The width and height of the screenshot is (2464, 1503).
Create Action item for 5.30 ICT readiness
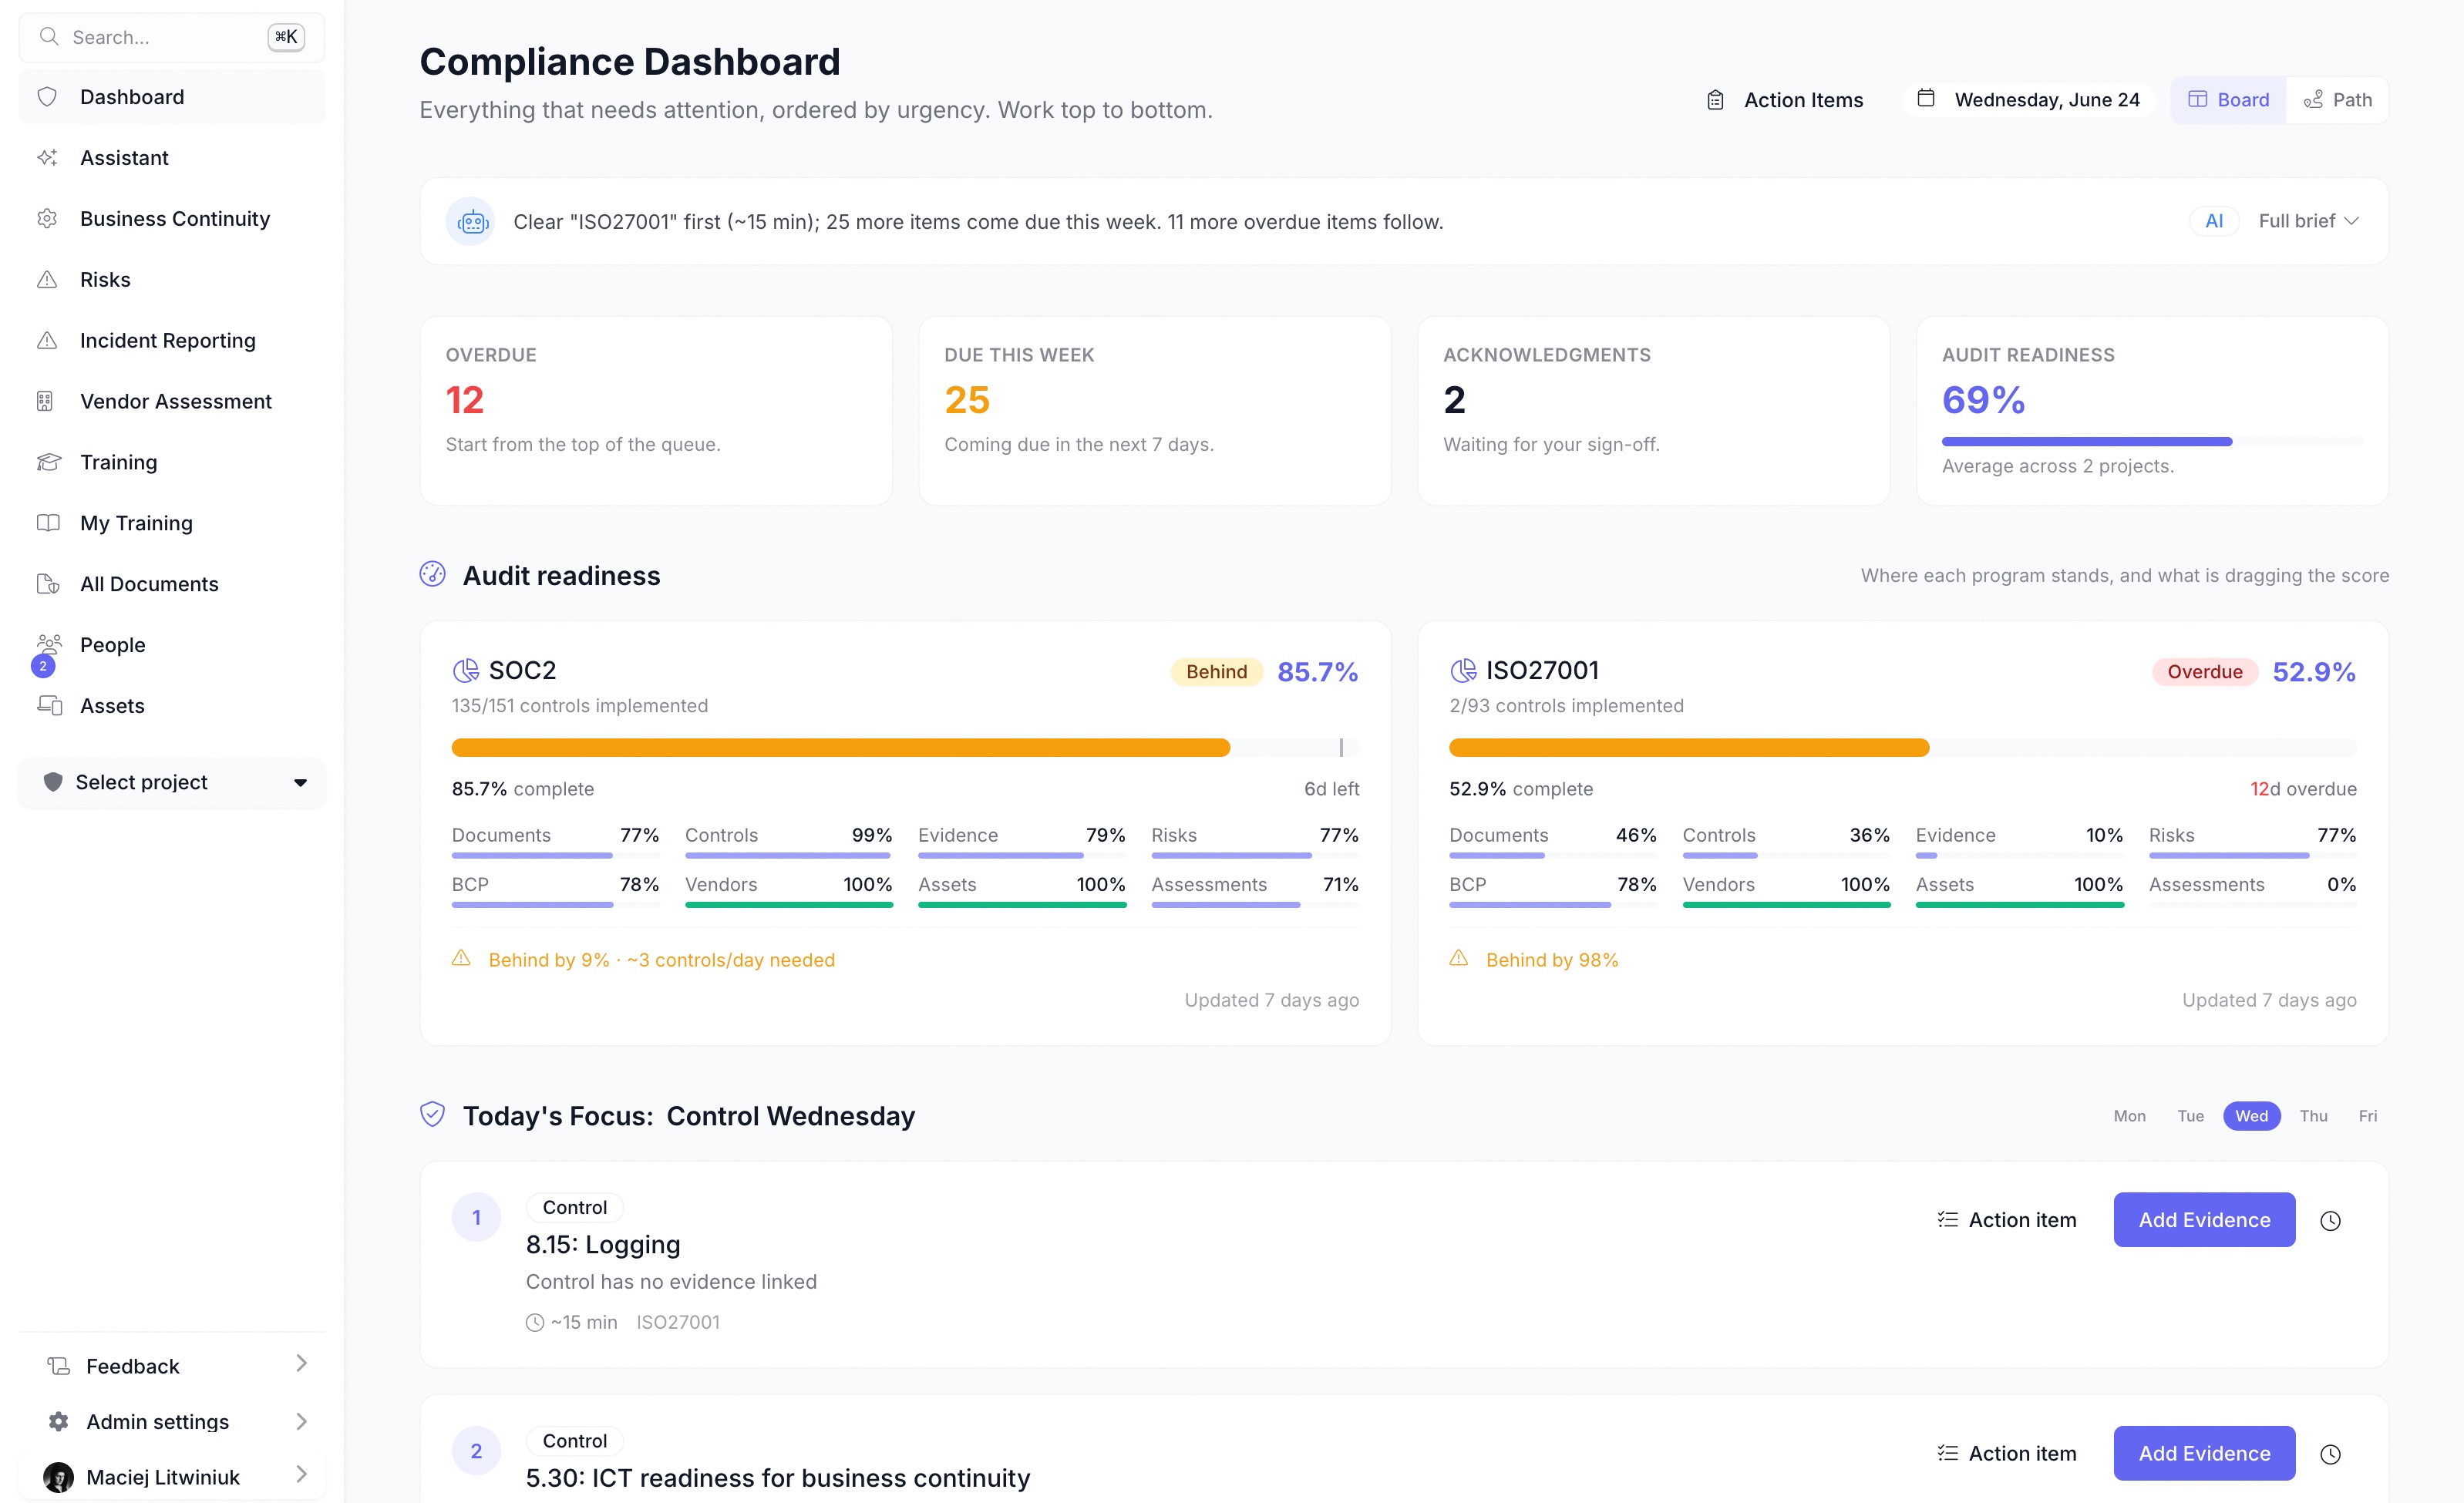point(2007,1454)
